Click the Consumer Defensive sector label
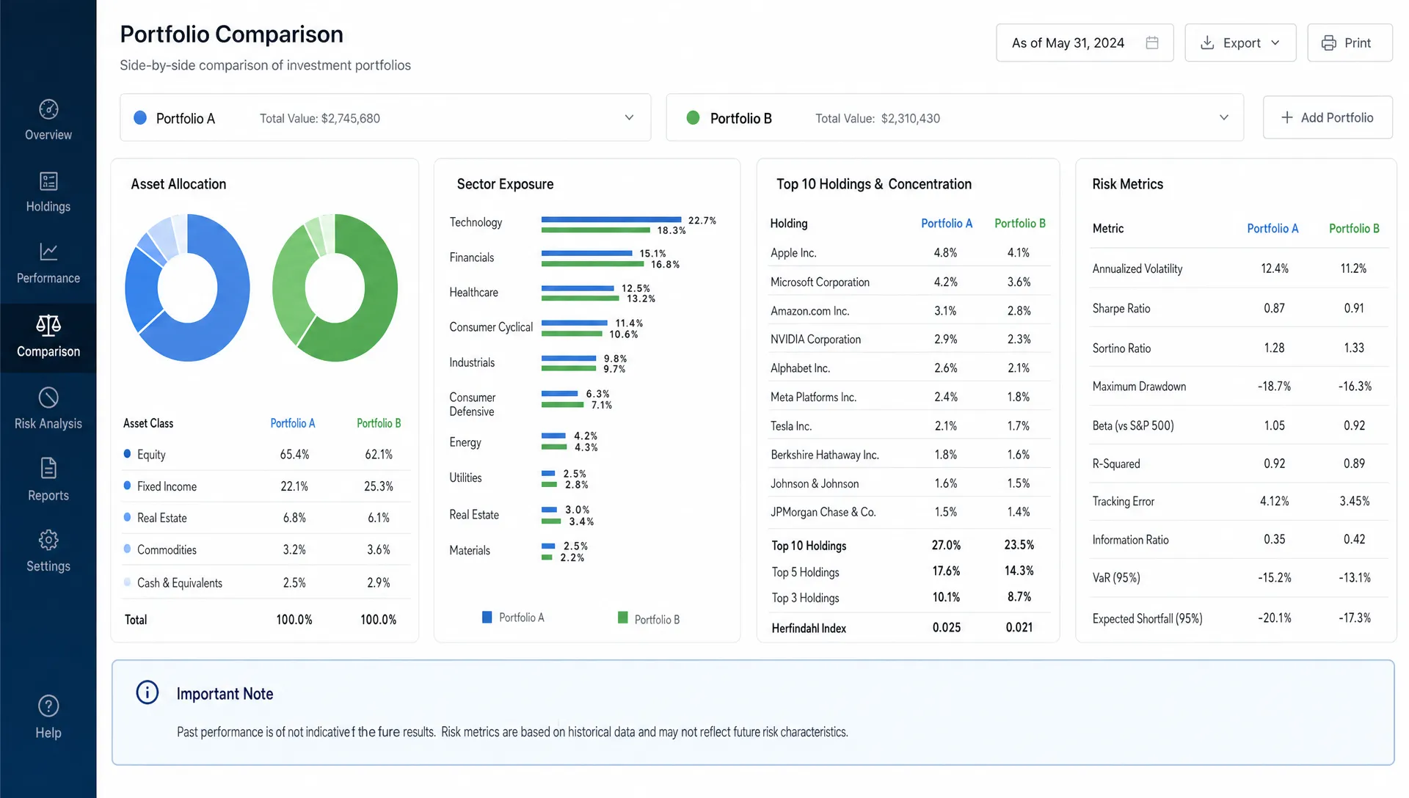 [472, 404]
